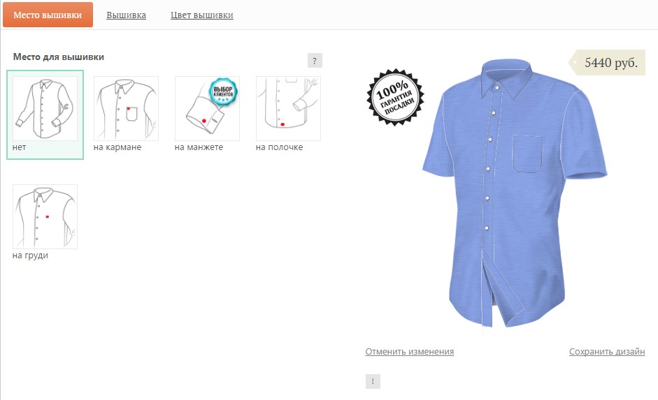Choose embroidery 'на кармане' shirt icon
This screenshot has width=658, height=400.
pos(126,108)
